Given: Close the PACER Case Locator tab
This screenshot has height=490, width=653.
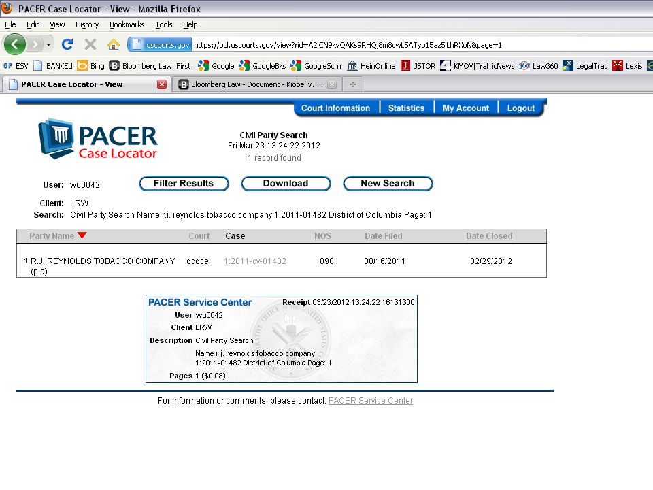Looking at the screenshot, I should (162, 84).
